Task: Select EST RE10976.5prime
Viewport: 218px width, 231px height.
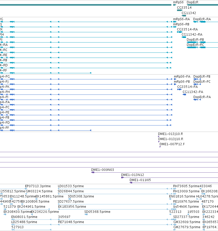Action: 186,202
